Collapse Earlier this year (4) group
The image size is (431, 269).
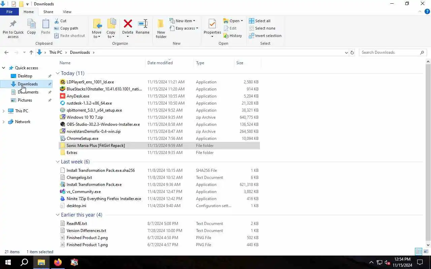click(x=58, y=215)
